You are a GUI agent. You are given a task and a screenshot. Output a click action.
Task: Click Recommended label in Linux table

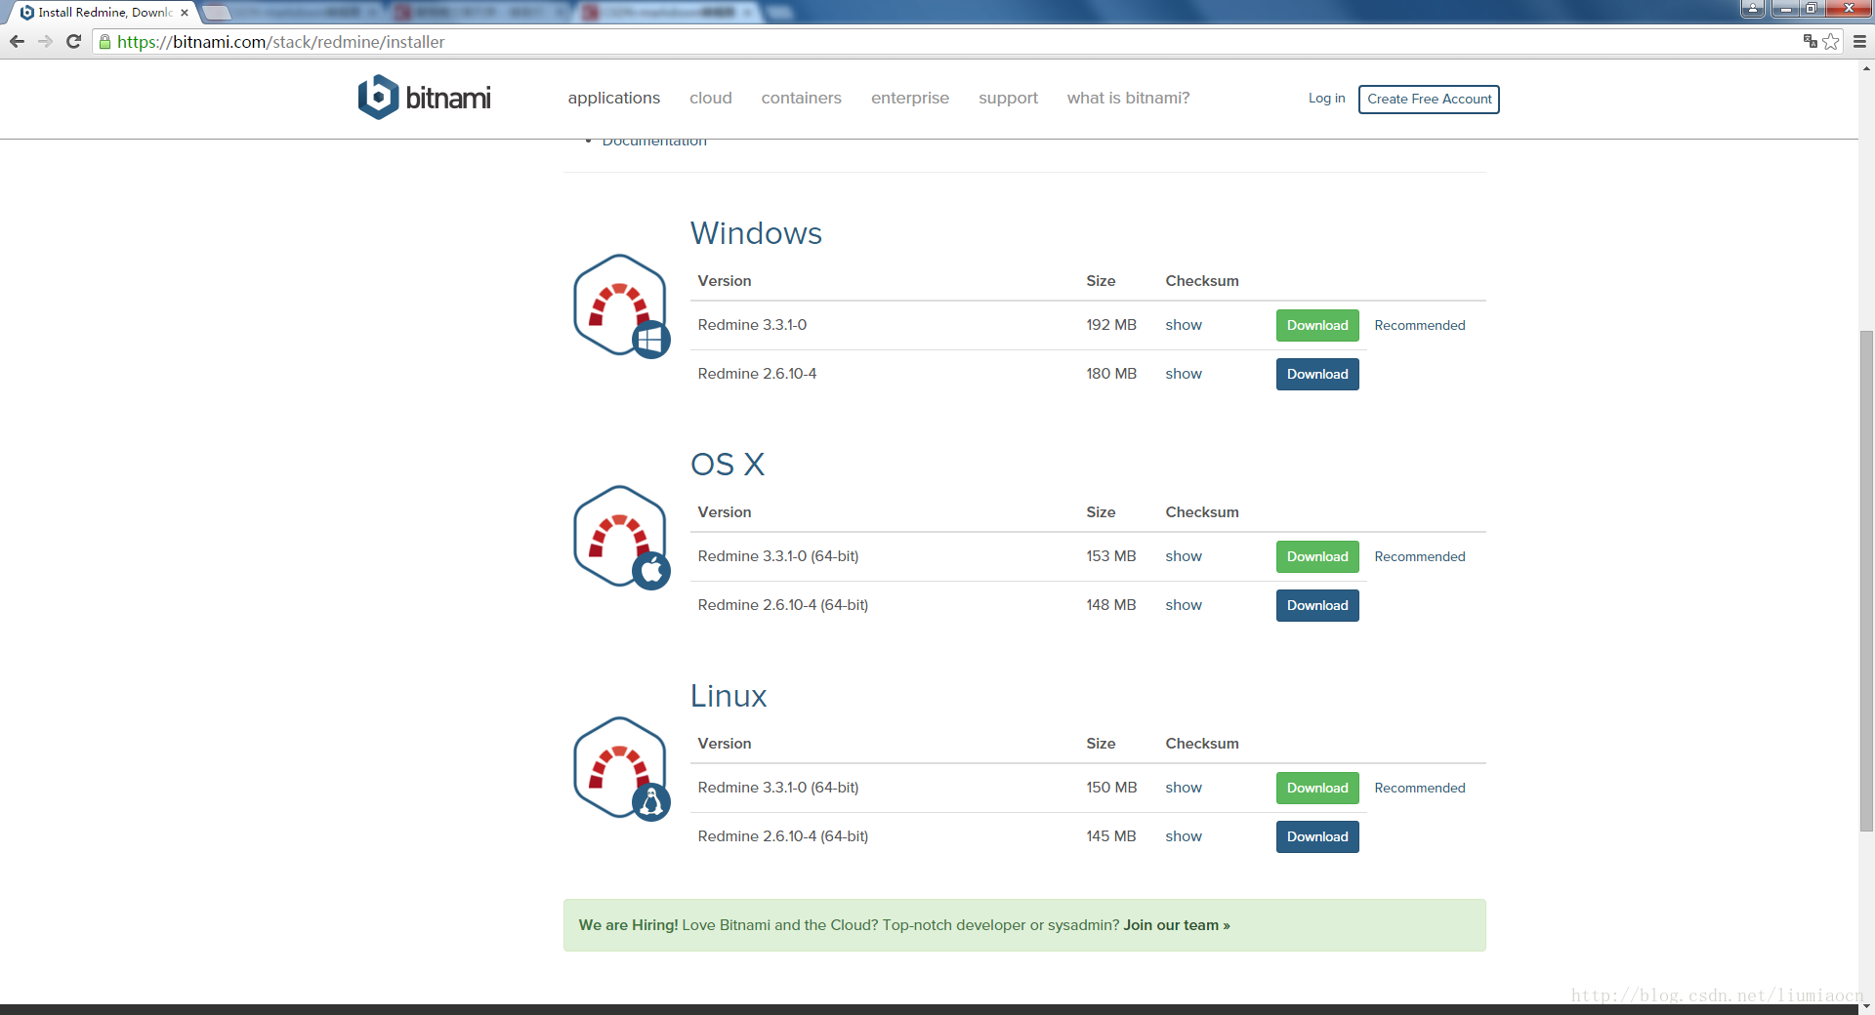click(x=1420, y=788)
